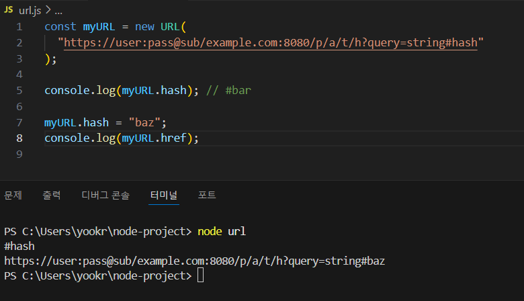Select the 터미널 tab
This screenshot has height=301, width=524.
pyautogui.click(x=164, y=195)
